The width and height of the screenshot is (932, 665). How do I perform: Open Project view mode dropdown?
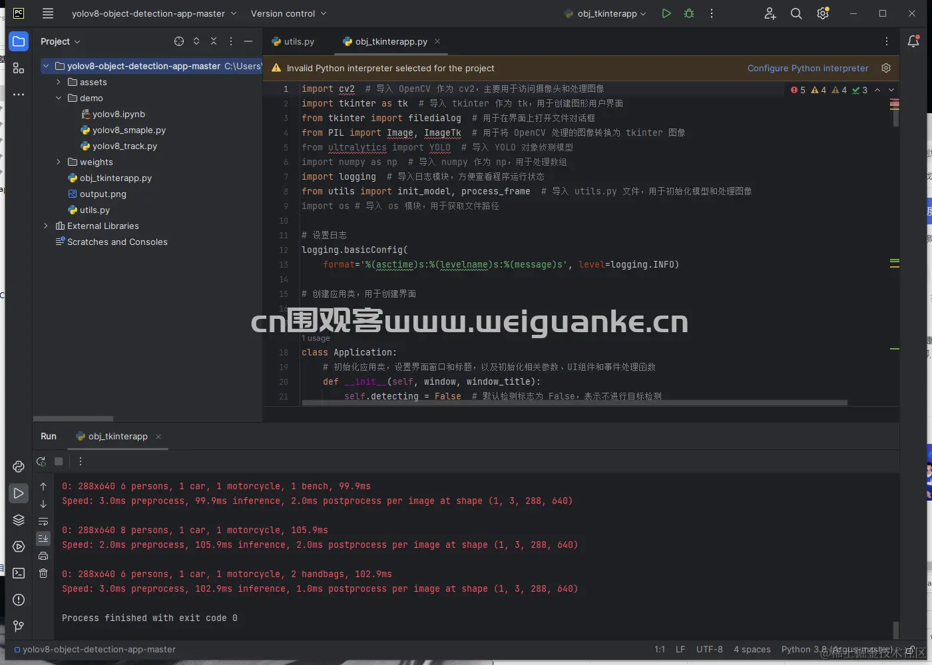point(60,41)
